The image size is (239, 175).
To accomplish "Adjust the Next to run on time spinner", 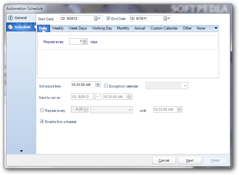I will (129, 97).
